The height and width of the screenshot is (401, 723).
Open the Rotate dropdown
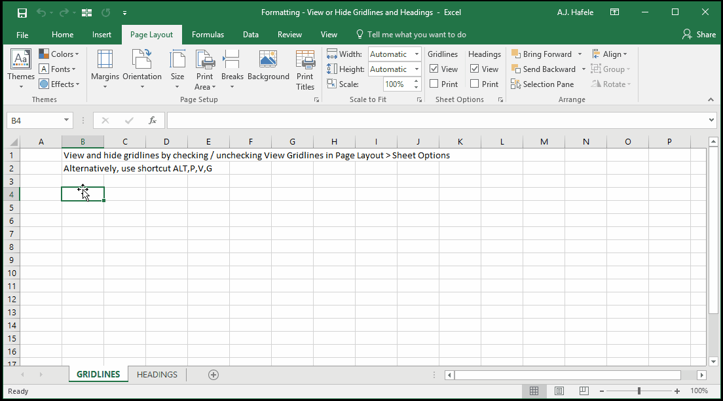tap(611, 84)
